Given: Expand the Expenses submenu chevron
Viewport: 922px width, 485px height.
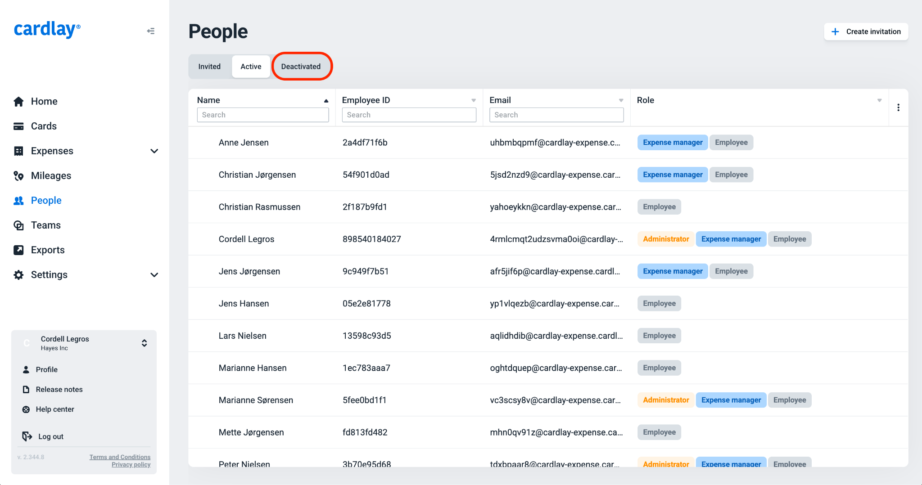Looking at the screenshot, I should (154, 151).
